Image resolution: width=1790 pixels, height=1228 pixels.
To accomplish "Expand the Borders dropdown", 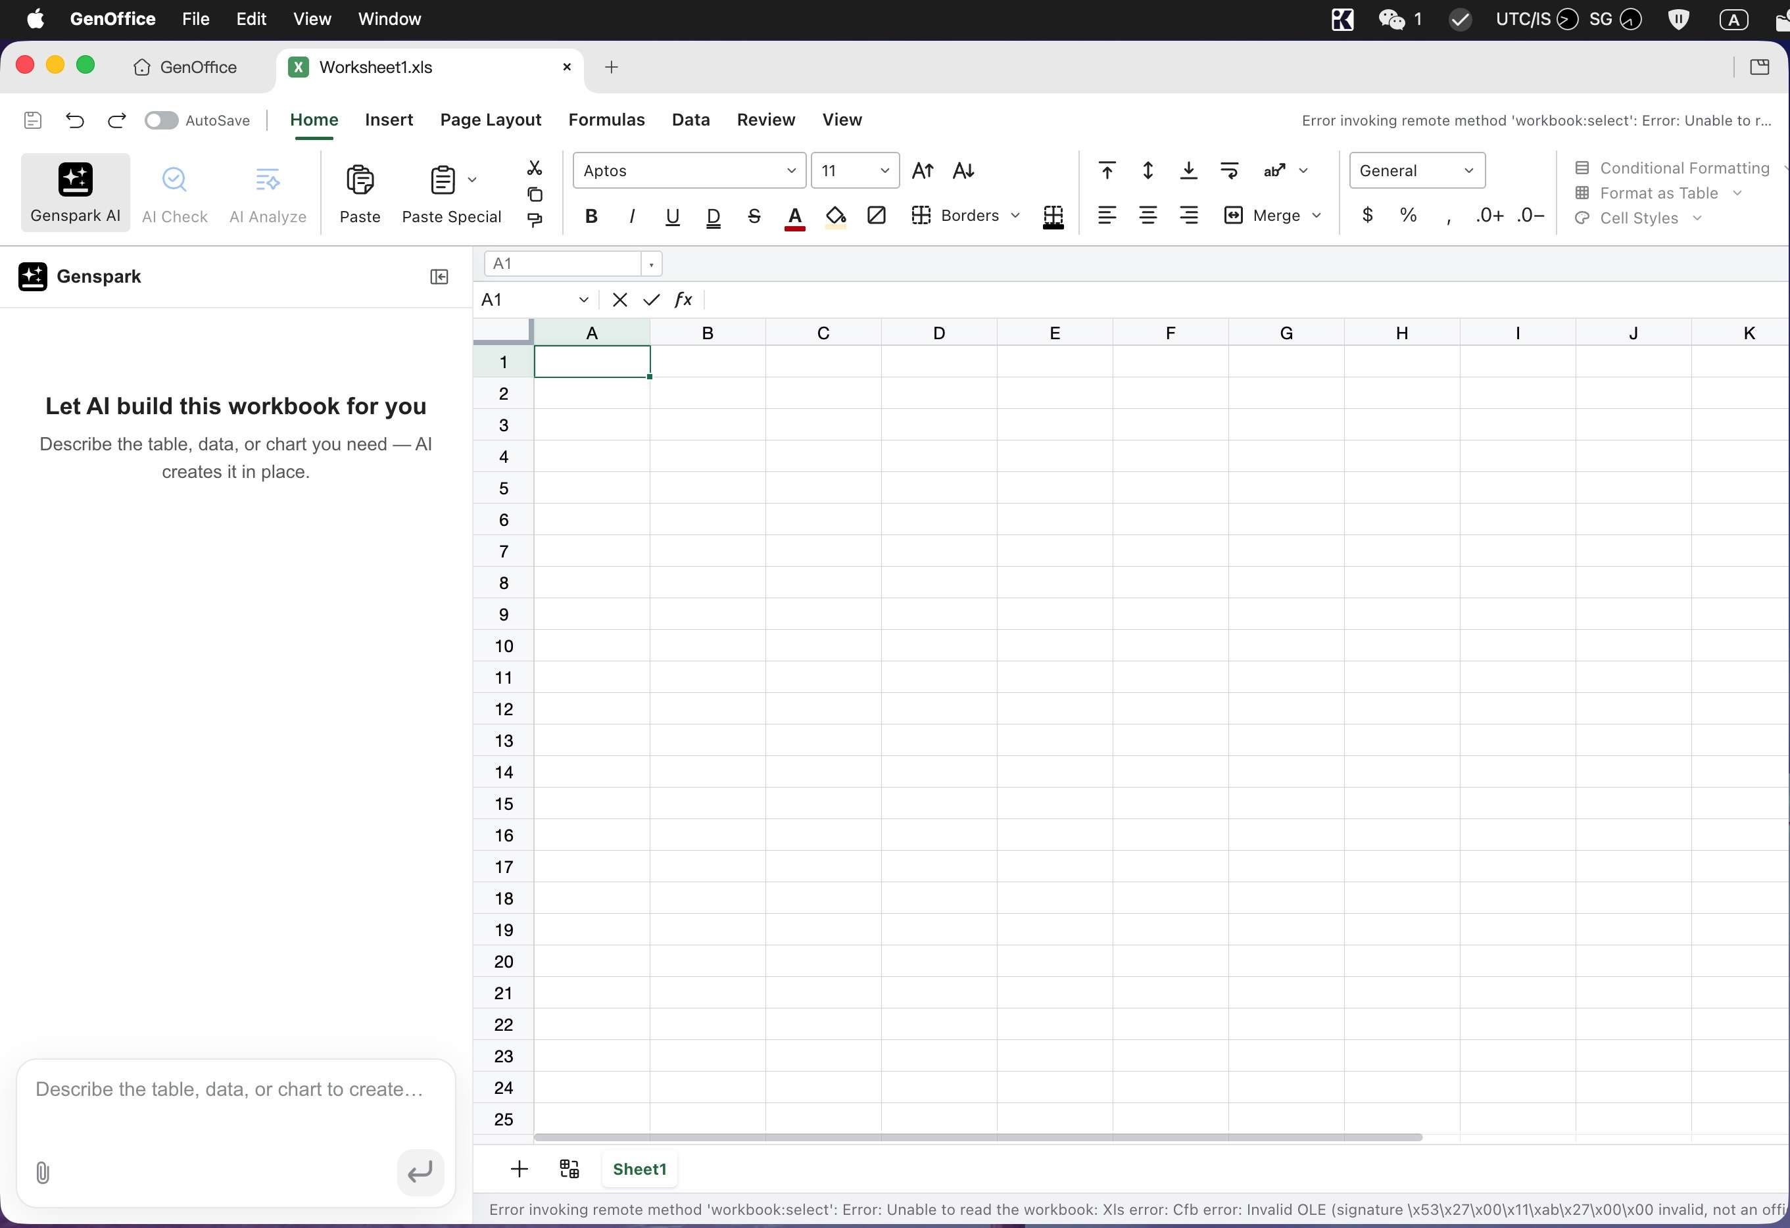I will click(1015, 216).
